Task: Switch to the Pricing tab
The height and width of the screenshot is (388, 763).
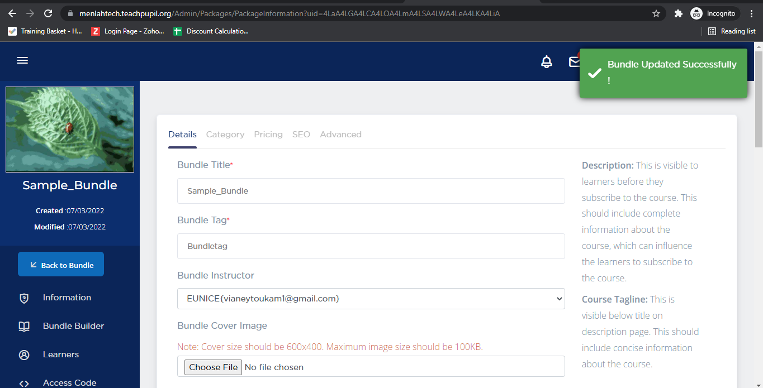Action: click(268, 135)
